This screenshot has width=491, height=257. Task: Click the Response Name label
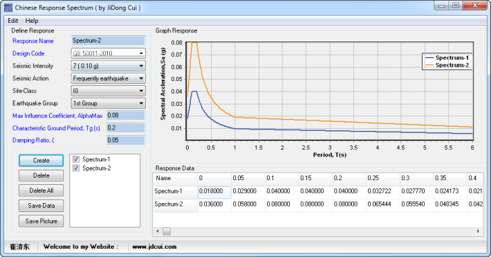[x=33, y=41]
